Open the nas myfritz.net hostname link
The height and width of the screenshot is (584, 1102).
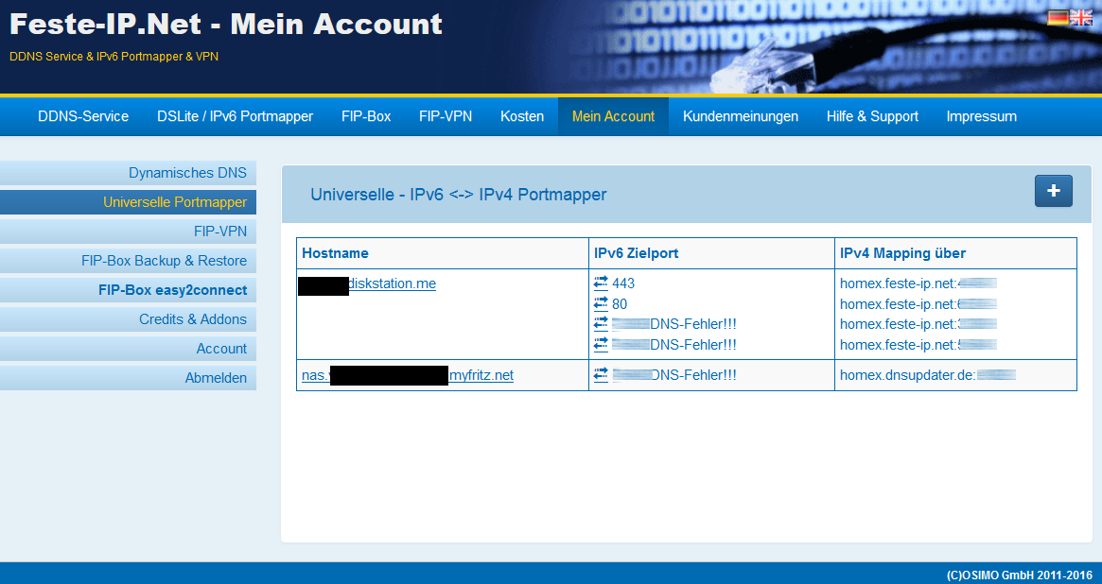408,375
